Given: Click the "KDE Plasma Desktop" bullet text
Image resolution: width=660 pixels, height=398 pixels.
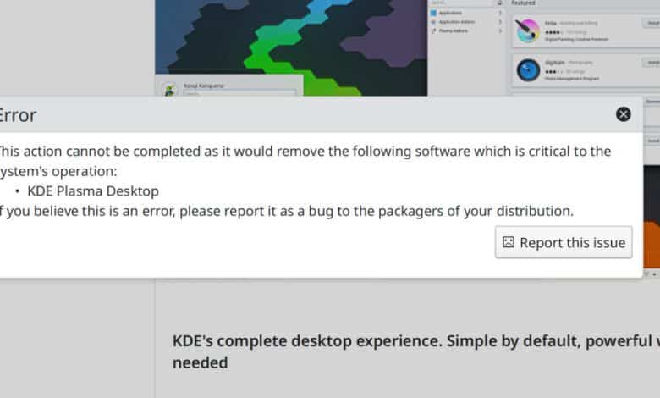Looking at the screenshot, I should click(x=93, y=191).
